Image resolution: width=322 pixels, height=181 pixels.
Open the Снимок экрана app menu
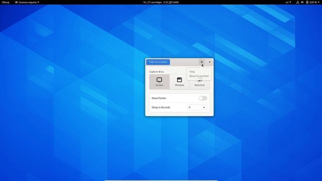pyautogui.click(x=27, y=2)
